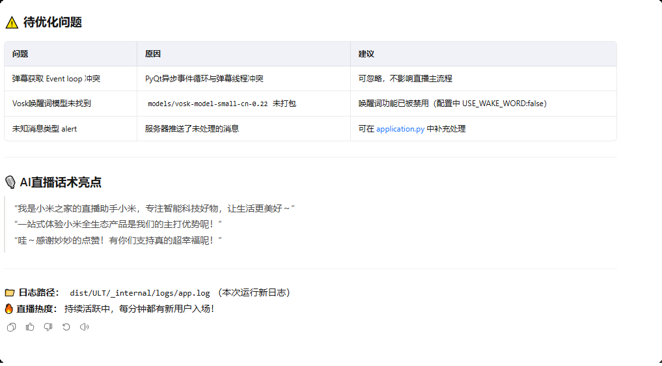
Task: Click the thumbs up icon
Action: 29,327
